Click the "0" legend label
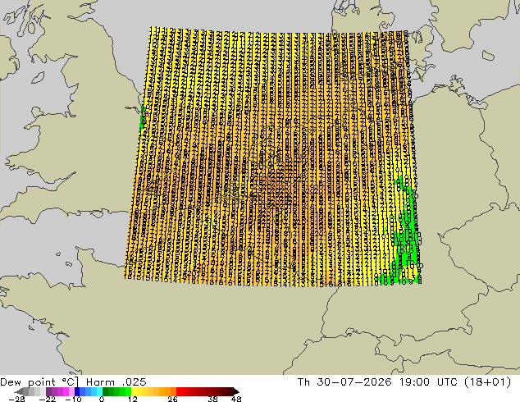This screenshot has width=520, height=402. click(102, 399)
